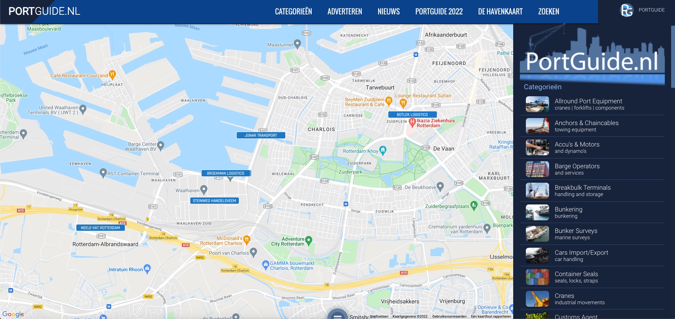Screen dimensions: 675x319
Task: Open Gebruiksvoorwaarden terms link
Action: click(449, 316)
